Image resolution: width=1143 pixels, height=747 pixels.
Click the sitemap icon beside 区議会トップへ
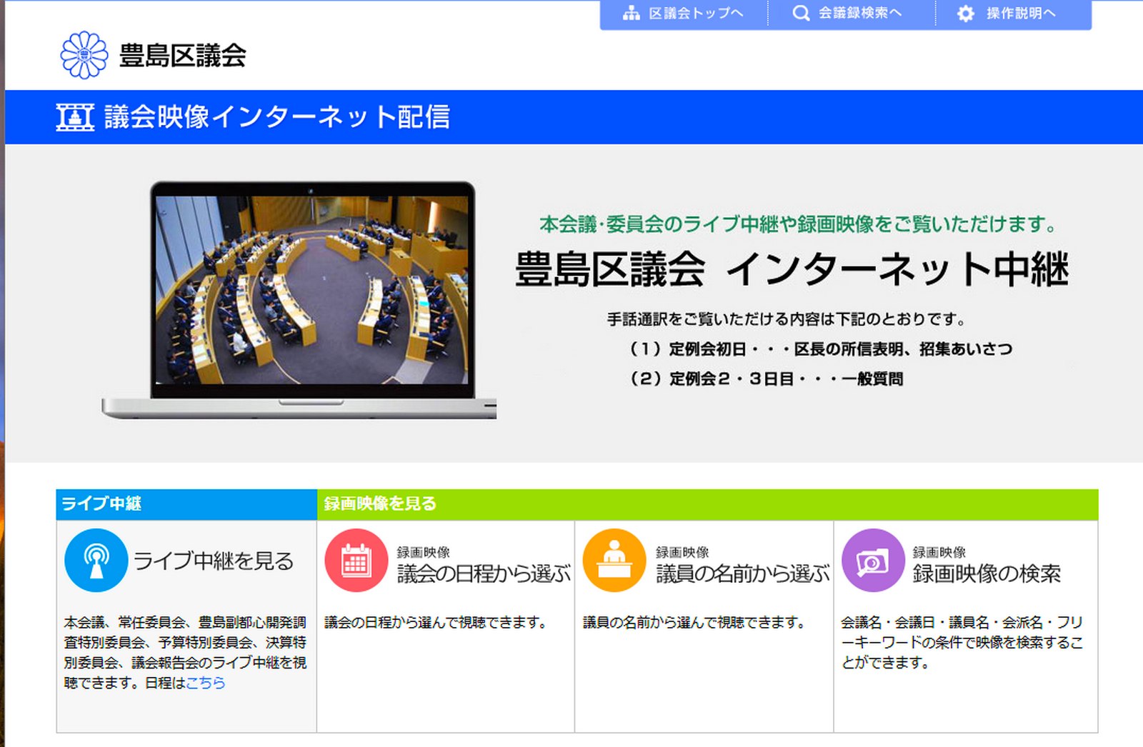pos(631,14)
